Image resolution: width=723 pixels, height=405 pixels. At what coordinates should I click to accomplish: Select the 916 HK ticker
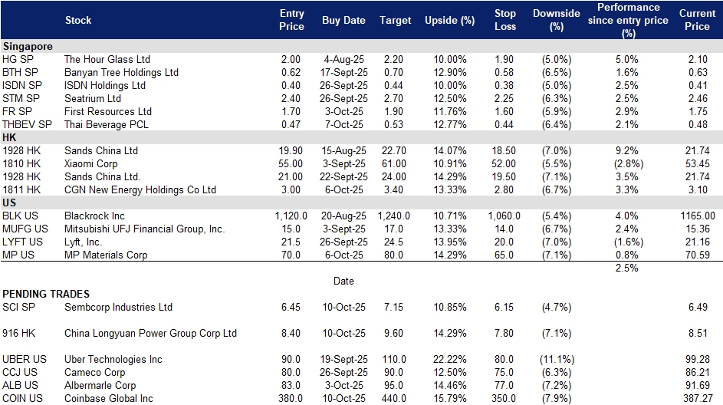19,333
